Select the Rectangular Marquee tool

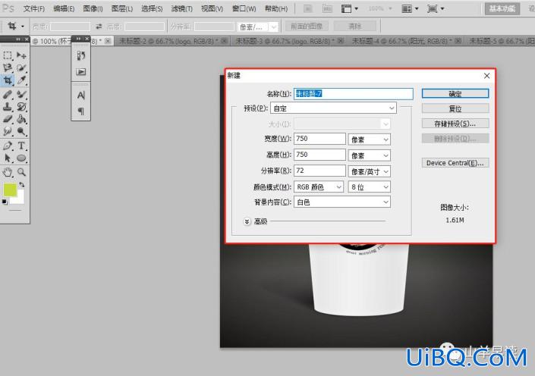(x=8, y=55)
